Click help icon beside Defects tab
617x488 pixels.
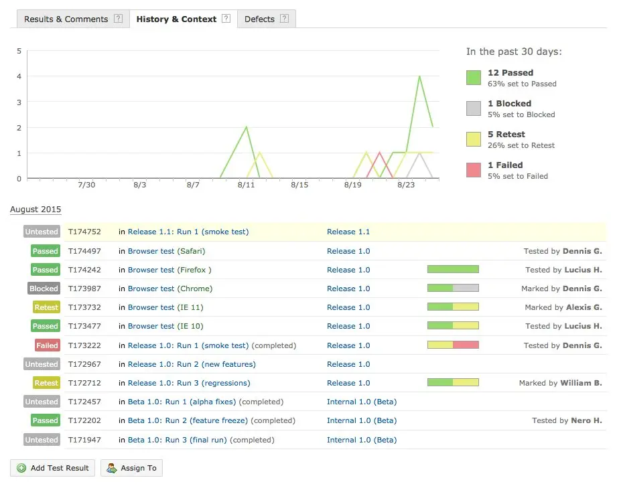pyautogui.click(x=284, y=19)
